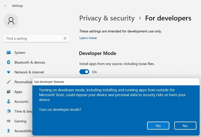
Task: Click 'These settings are intended for development' text
Action: [x=120, y=31]
